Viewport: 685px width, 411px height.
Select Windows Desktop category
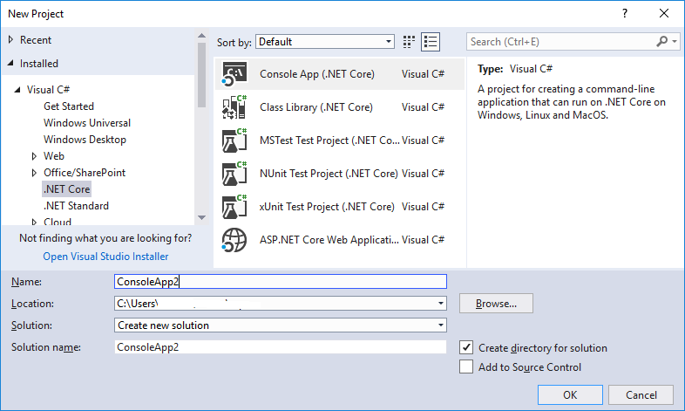[85, 140]
